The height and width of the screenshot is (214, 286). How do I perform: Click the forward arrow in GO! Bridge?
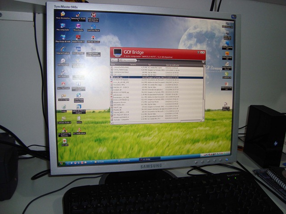[x=116, y=60]
